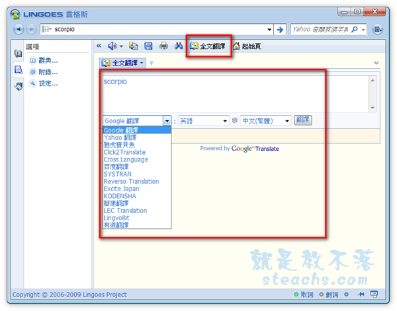The height and width of the screenshot is (311, 397).
Task: Click scroll down arrow in text area
Action: click(x=373, y=108)
